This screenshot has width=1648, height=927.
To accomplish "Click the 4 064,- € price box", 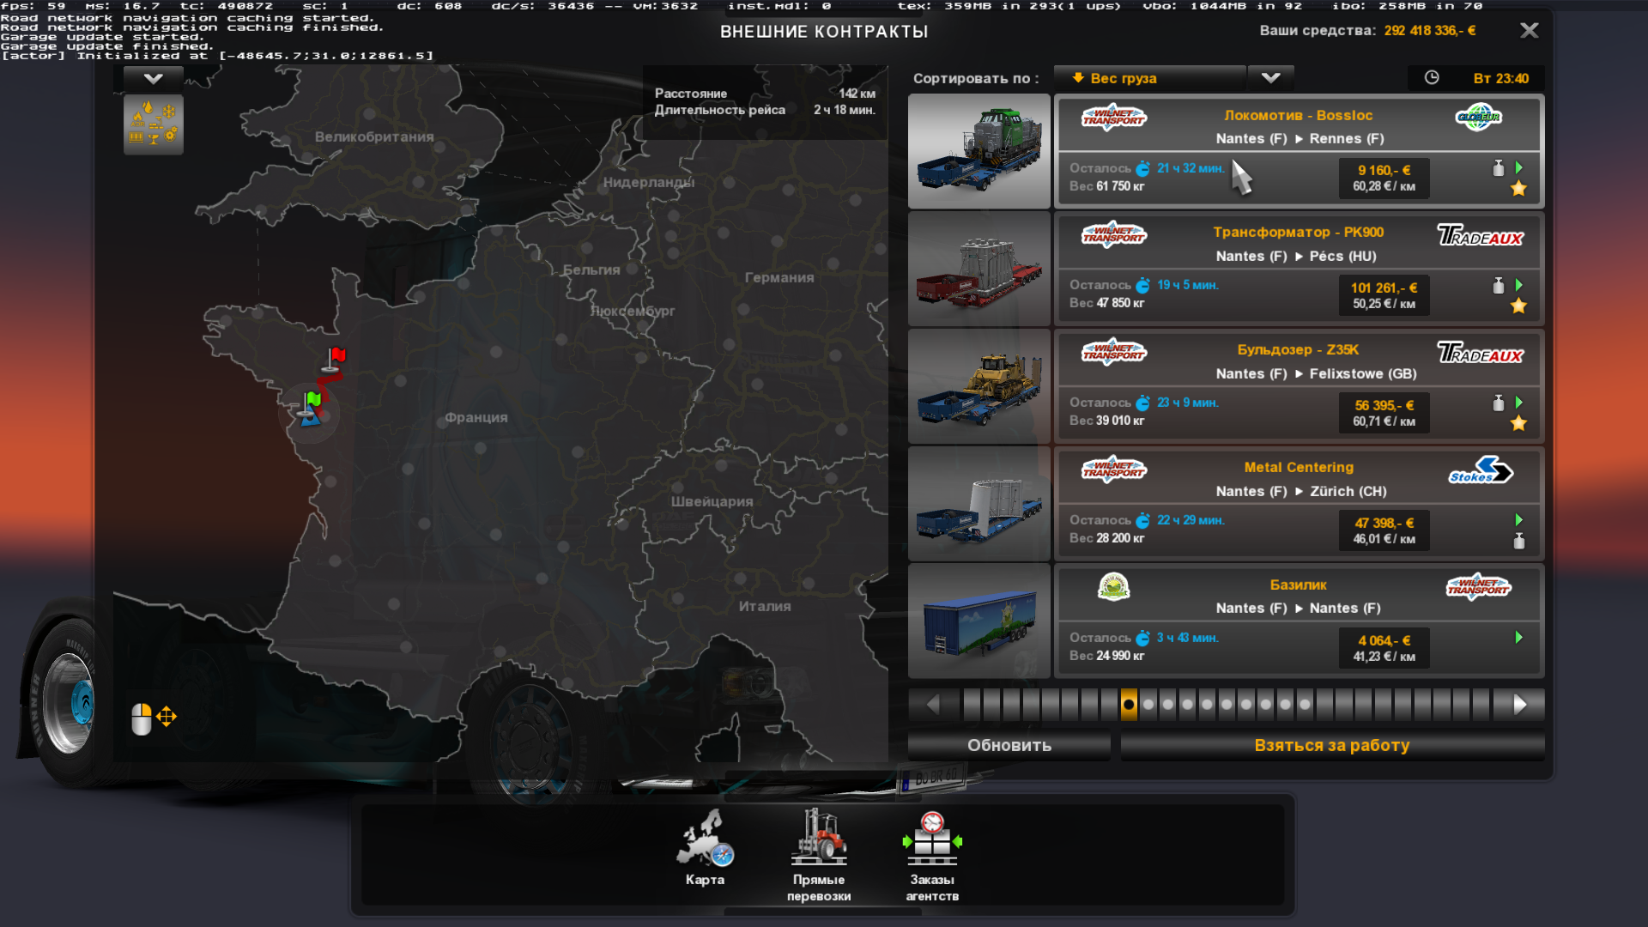I will pos(1384,648).
